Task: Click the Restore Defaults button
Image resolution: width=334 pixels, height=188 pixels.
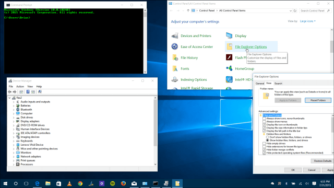Action: tap(323, 161)
